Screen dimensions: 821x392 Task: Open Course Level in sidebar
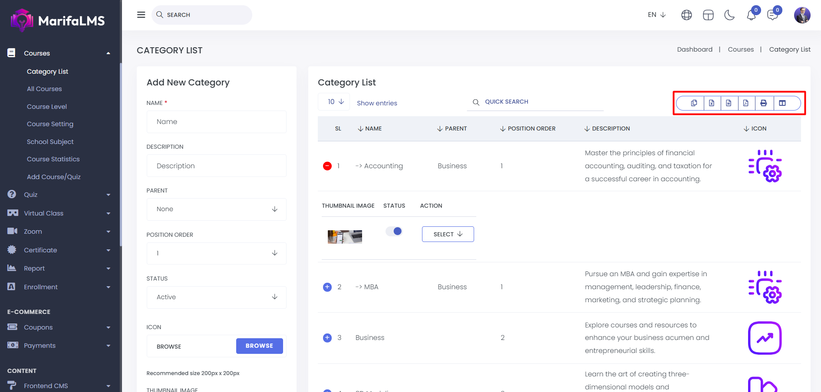[47, 107]
